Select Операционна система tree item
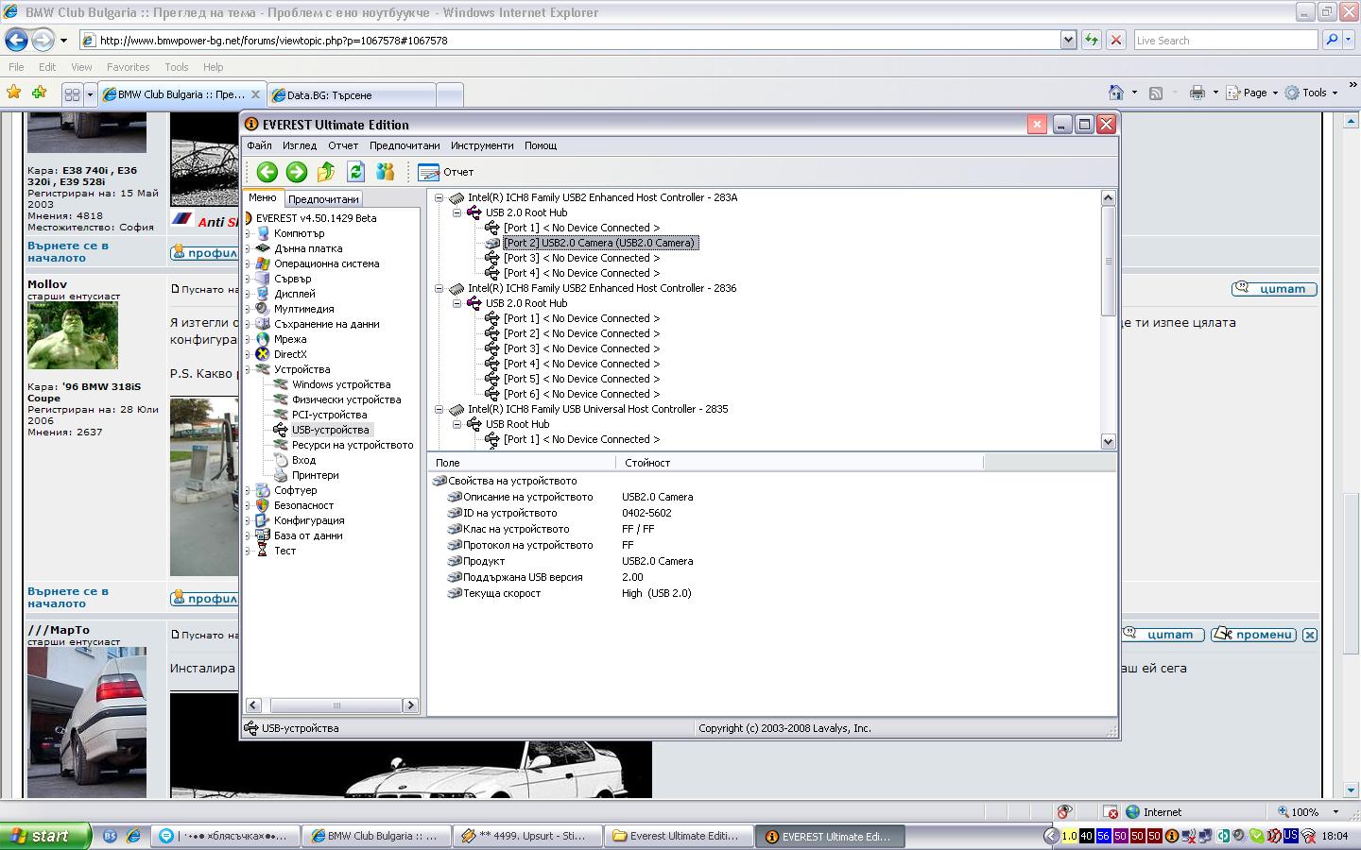Image resolution: width=1361 pixels, height=850 pixels. [x=326, y=263]
